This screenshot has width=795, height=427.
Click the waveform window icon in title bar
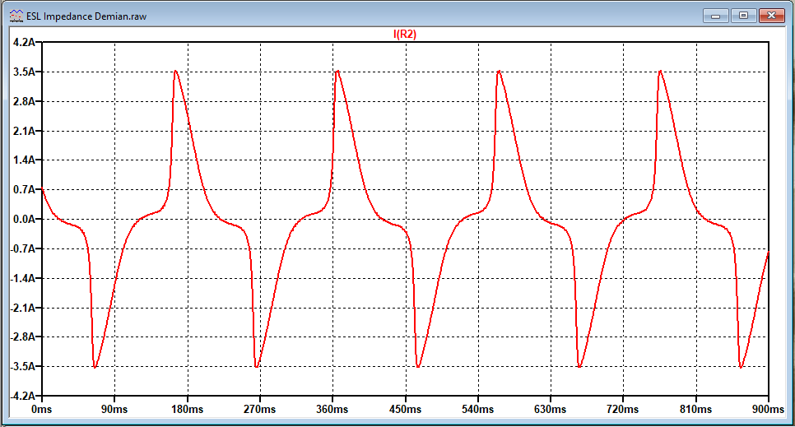click(x=16, y=16)
